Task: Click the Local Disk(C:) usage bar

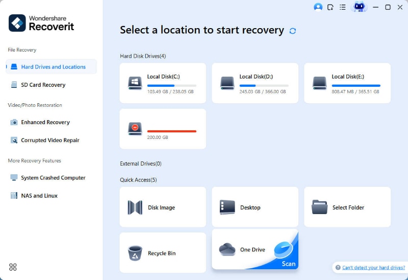Action: pos(172,85)
